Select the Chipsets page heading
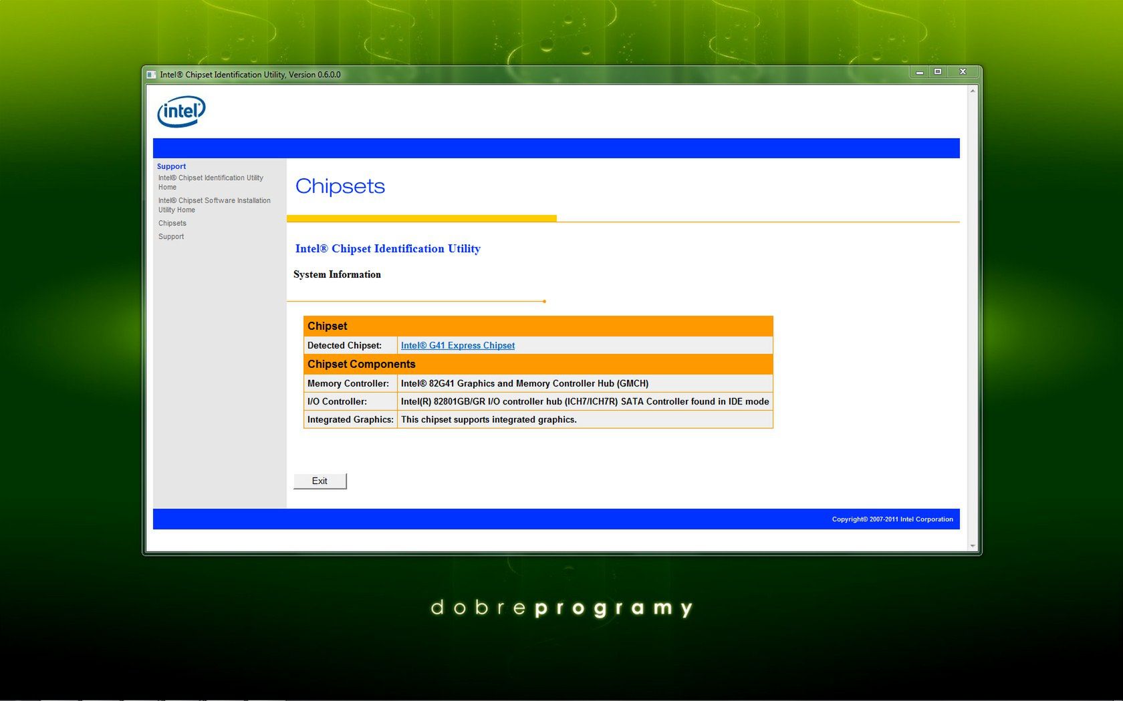 [x=340, y=186]
